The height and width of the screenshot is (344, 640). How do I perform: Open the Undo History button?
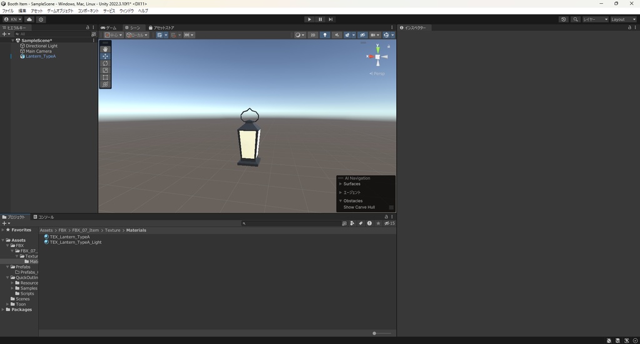(x=564, y=19)
